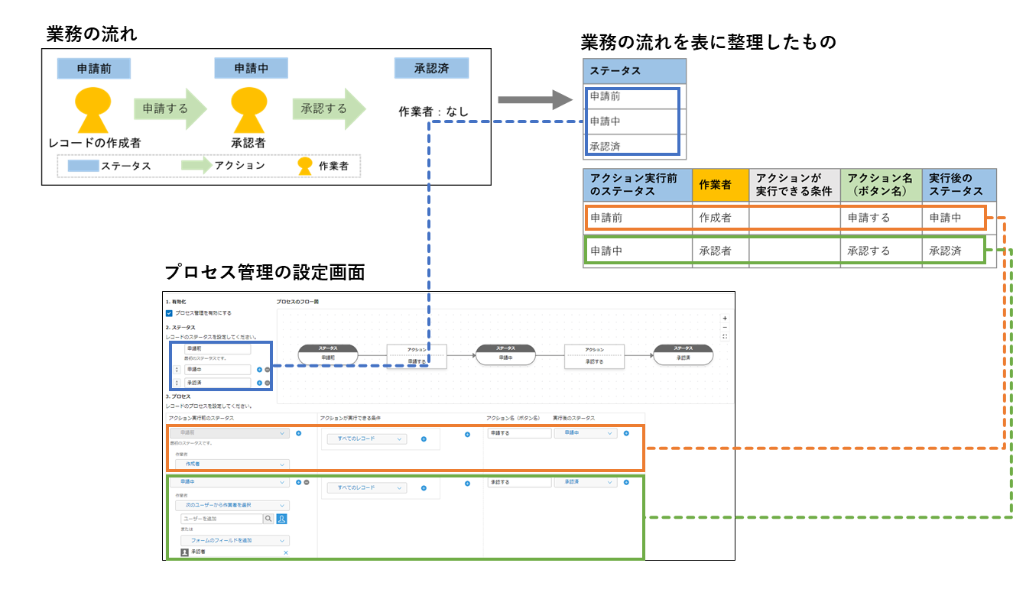Click the 申請する action name input
1026x589 pixels.
(520, 433)
